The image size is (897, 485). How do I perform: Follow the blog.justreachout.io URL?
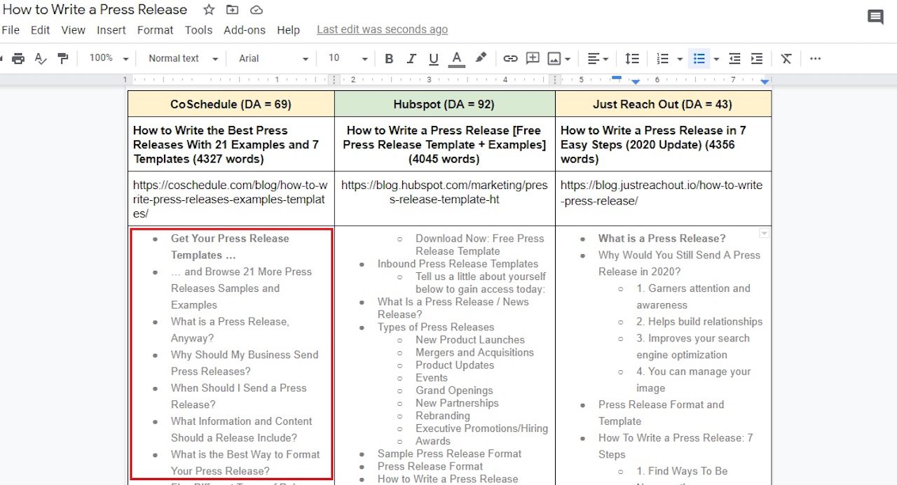(662, 192)
